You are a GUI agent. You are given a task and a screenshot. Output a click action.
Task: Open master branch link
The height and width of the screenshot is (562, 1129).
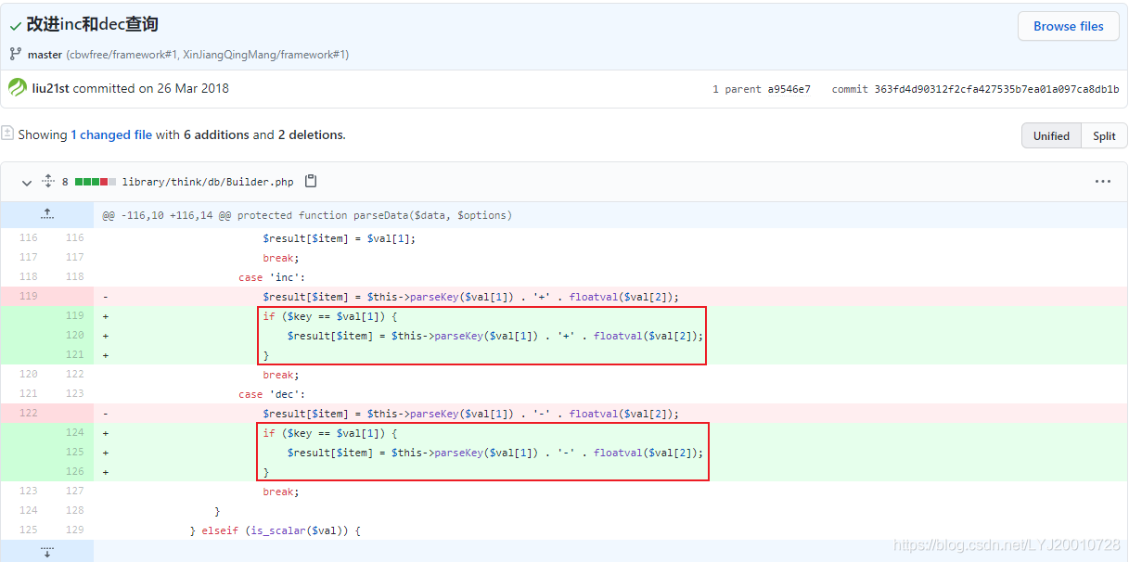(x=45, y=55)
